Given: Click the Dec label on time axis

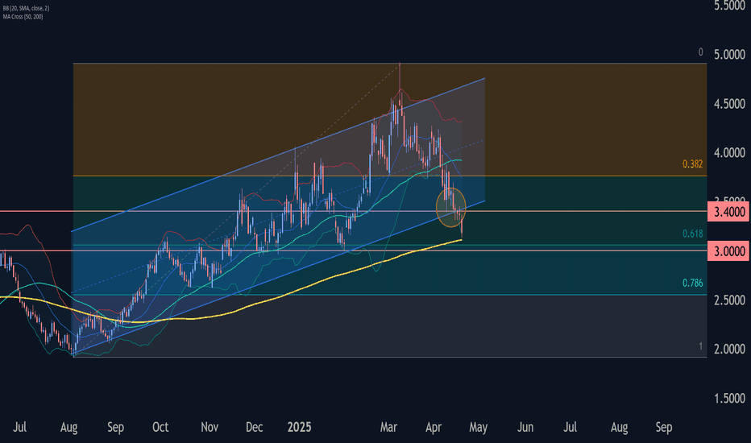Looking at the screenshot, I should point(254,427).
